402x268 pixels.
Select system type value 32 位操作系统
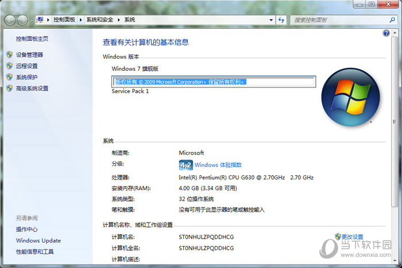pos(196,199)
